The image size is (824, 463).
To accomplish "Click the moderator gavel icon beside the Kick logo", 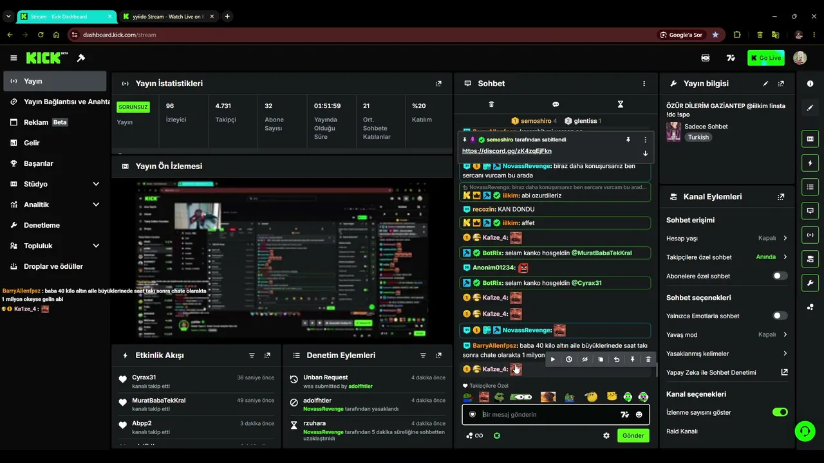I will tap(81, 58).
